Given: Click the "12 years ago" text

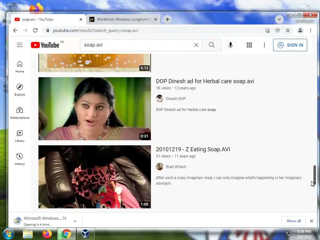Looking at the screenshot, I should [185, 88].
